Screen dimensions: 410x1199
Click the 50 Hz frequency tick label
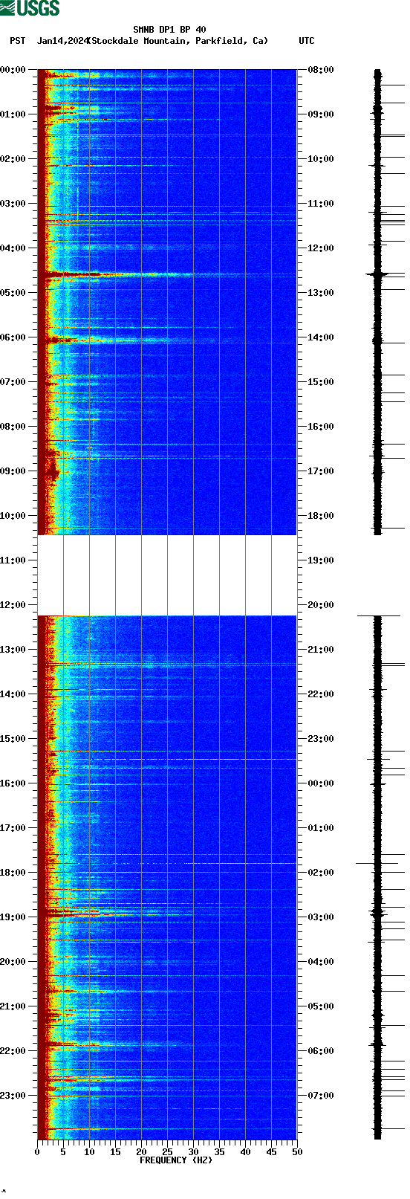click(x=297, y=1152)
